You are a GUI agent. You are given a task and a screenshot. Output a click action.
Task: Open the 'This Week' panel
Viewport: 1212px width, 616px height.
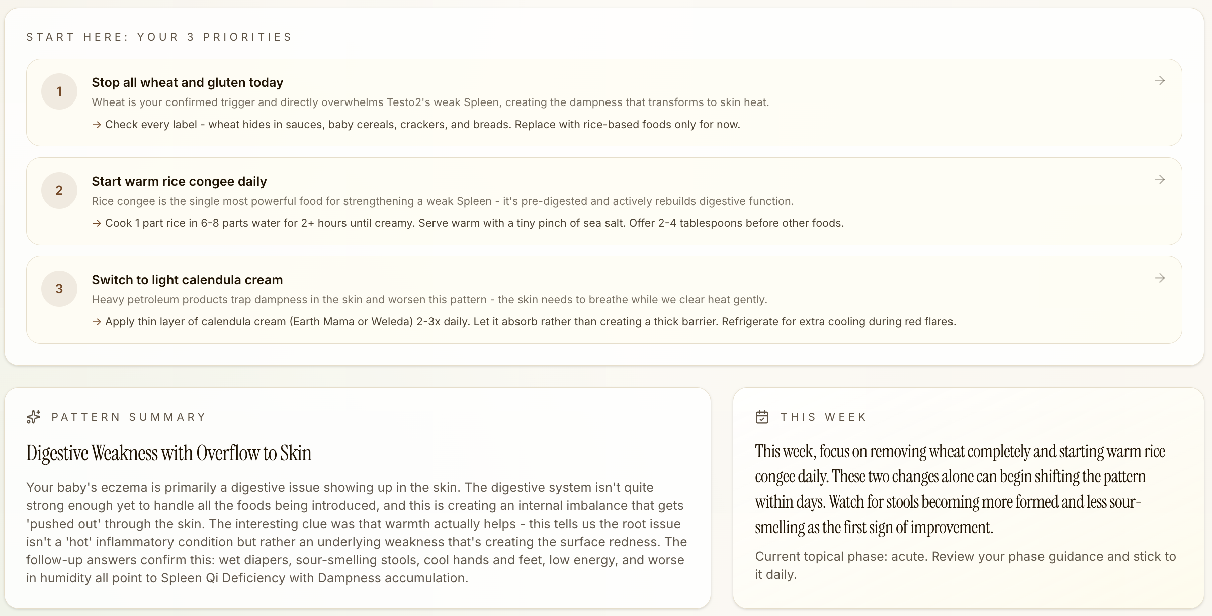(823, 417)
